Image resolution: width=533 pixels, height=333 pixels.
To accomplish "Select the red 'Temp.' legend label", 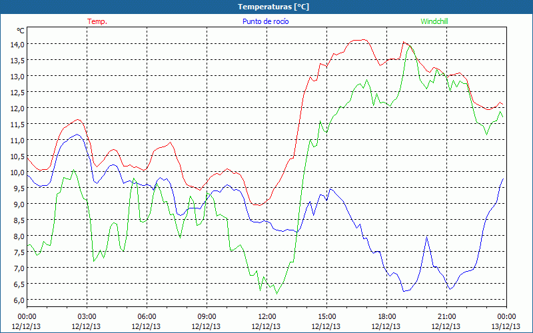I will 97,21.
